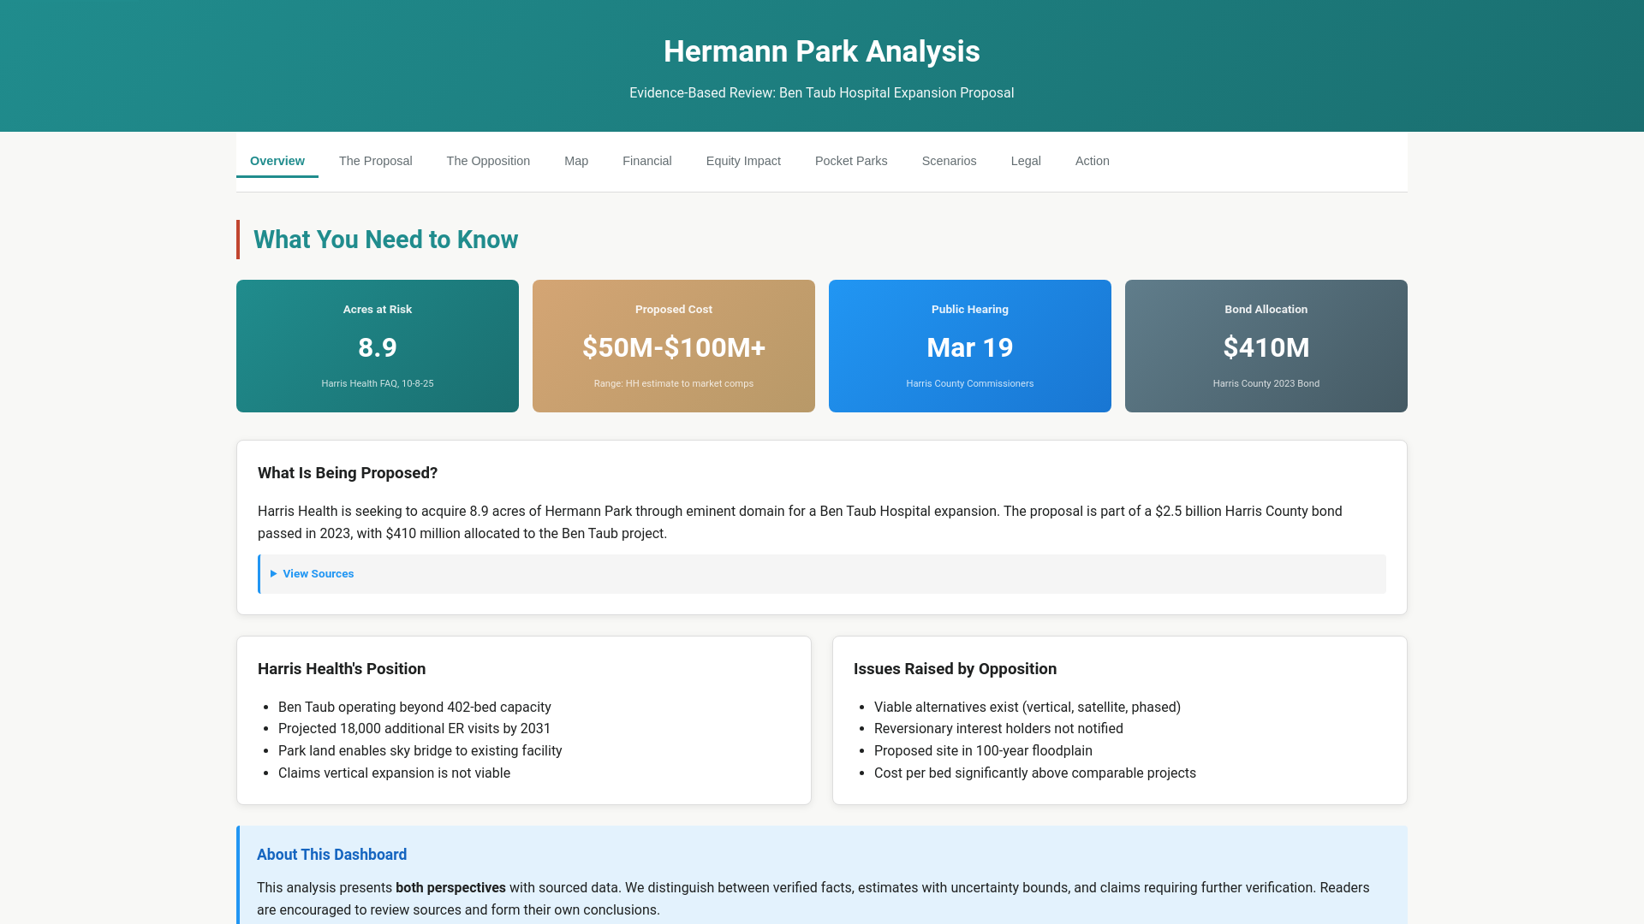The image size is (1644, 924).
Task: Open the Legal tab
Action: pyautogui.click(x=1026, y=161)
